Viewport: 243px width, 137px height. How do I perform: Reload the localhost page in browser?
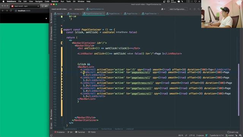pos(11,11)
